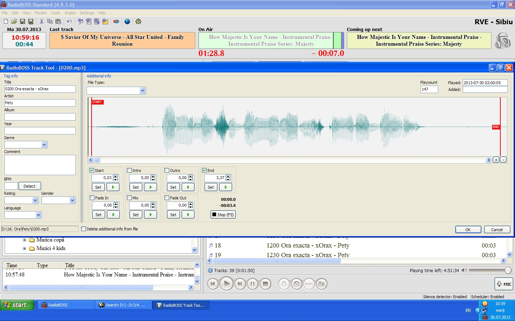Check Delete additional info from file
Viewport: 515px width, 321px height.
tap(84, 229)
